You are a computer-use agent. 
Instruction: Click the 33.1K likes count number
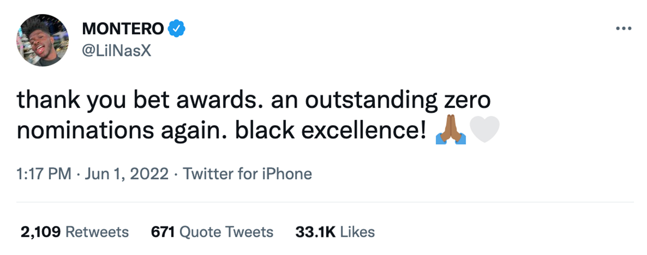pos(315,232)
